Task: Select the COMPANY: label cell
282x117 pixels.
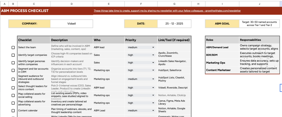Action: click(29, 24)
